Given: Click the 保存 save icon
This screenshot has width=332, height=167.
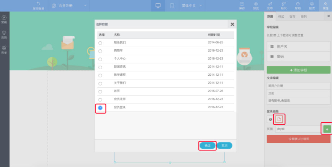Looking at the screenshot, I should click(241, 4).
